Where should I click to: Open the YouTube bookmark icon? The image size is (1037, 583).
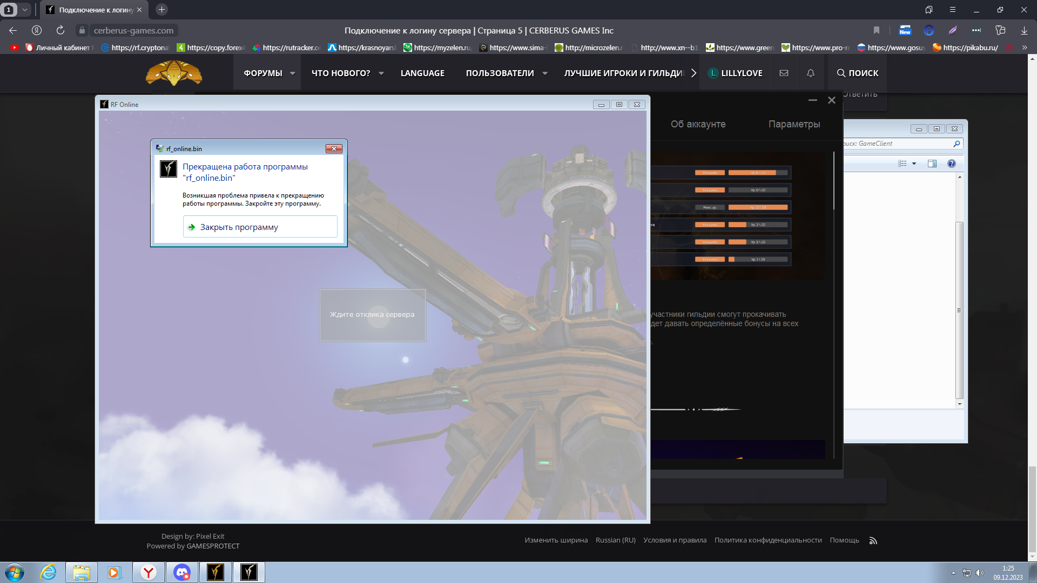click(15, 48)
